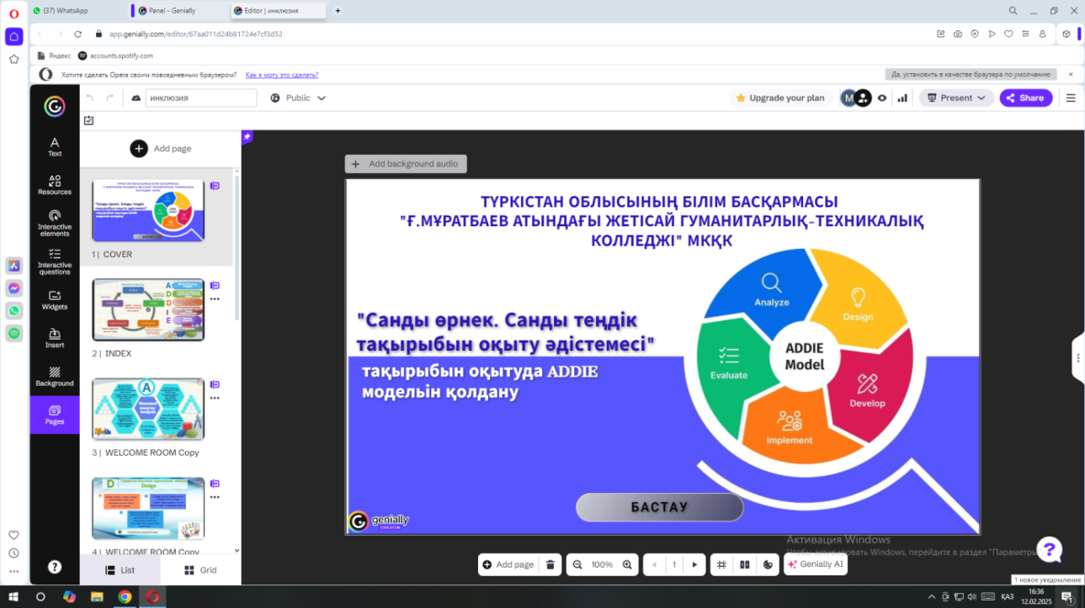Open the Text tool in Genially sidebar
The height and width of the screenshot is (608, 1085).
(55, 146)
